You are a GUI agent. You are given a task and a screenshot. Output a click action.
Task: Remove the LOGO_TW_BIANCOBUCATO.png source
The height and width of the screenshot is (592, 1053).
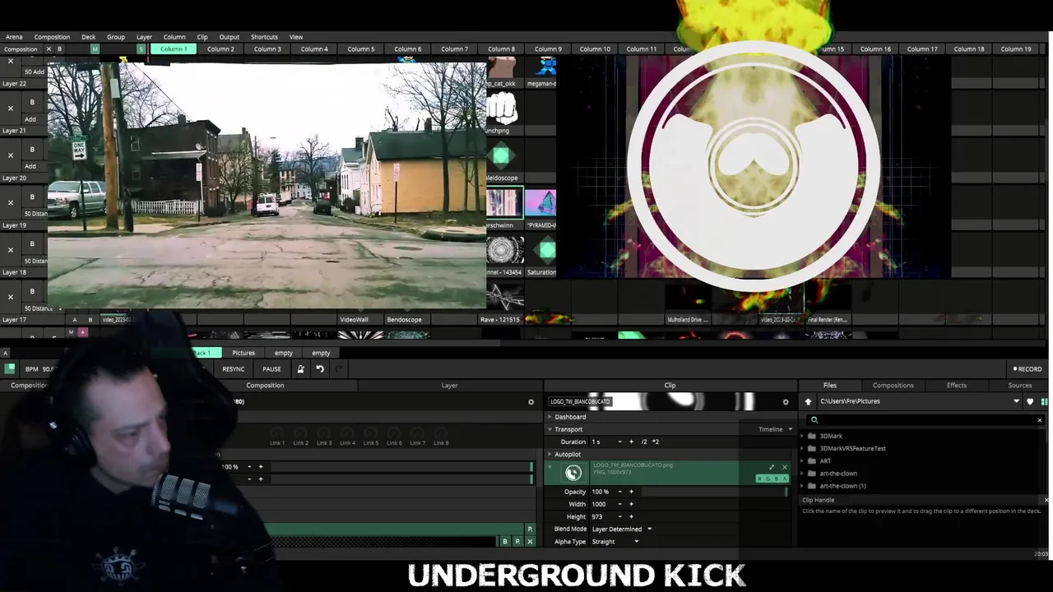tap(784, 467)
